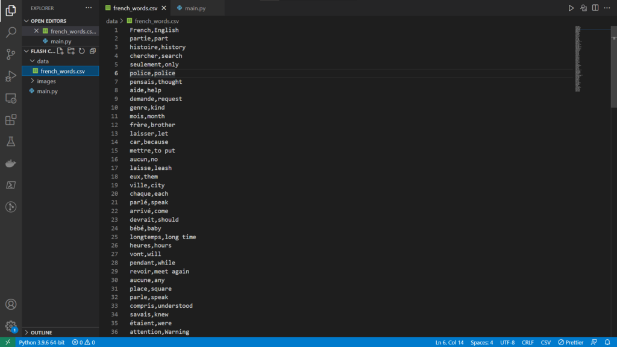Click the Prettier formatter status bar item
Image resolution: width=617 pixels, height=347 pixels.
pyautogui.click(x=571, y=342)
